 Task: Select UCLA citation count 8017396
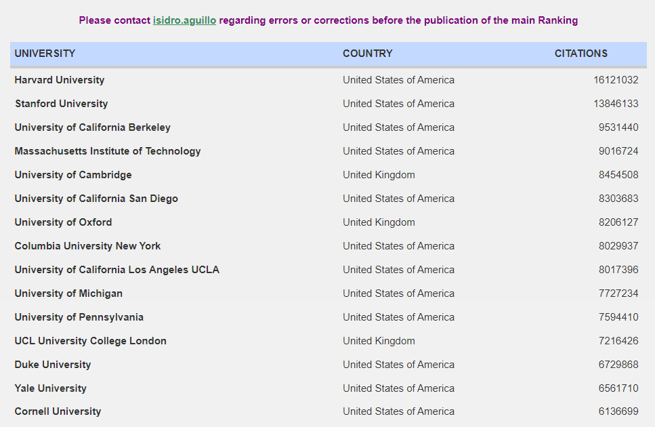pos(618,270)
